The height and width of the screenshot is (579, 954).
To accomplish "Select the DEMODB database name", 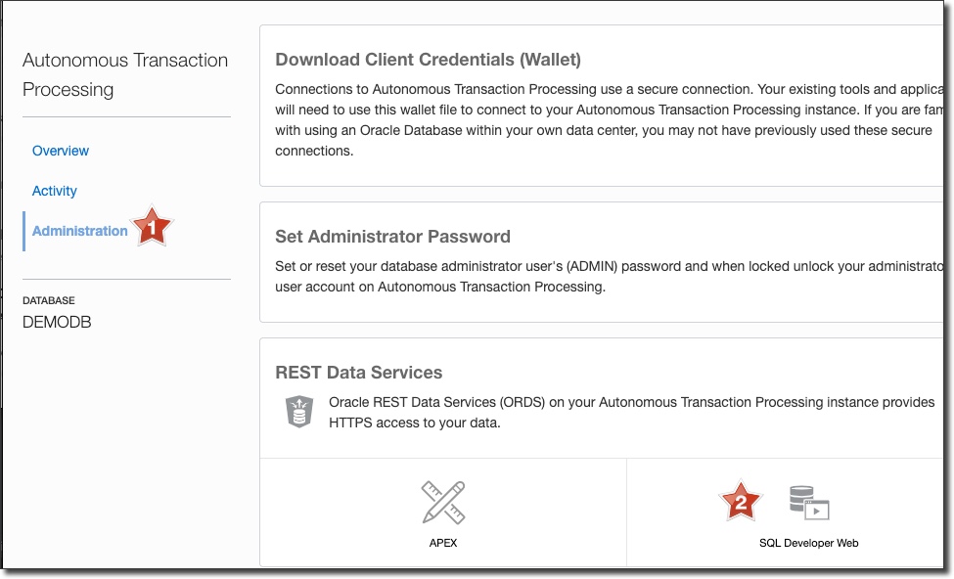I will pos(57,322).
